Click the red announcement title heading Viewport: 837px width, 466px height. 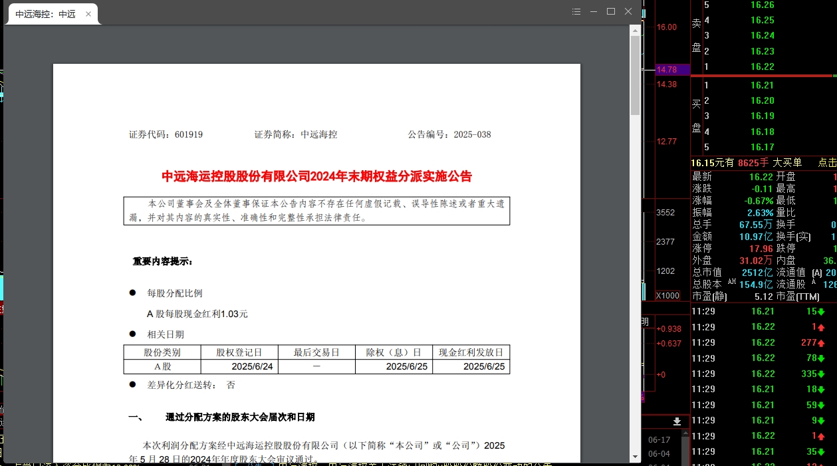[x=316, y=177]
